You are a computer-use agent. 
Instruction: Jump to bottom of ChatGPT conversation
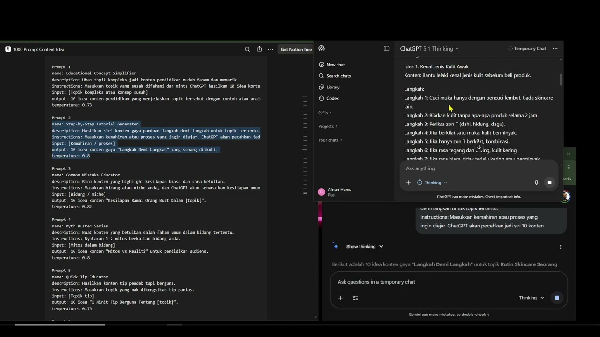[x=479, y=147]
